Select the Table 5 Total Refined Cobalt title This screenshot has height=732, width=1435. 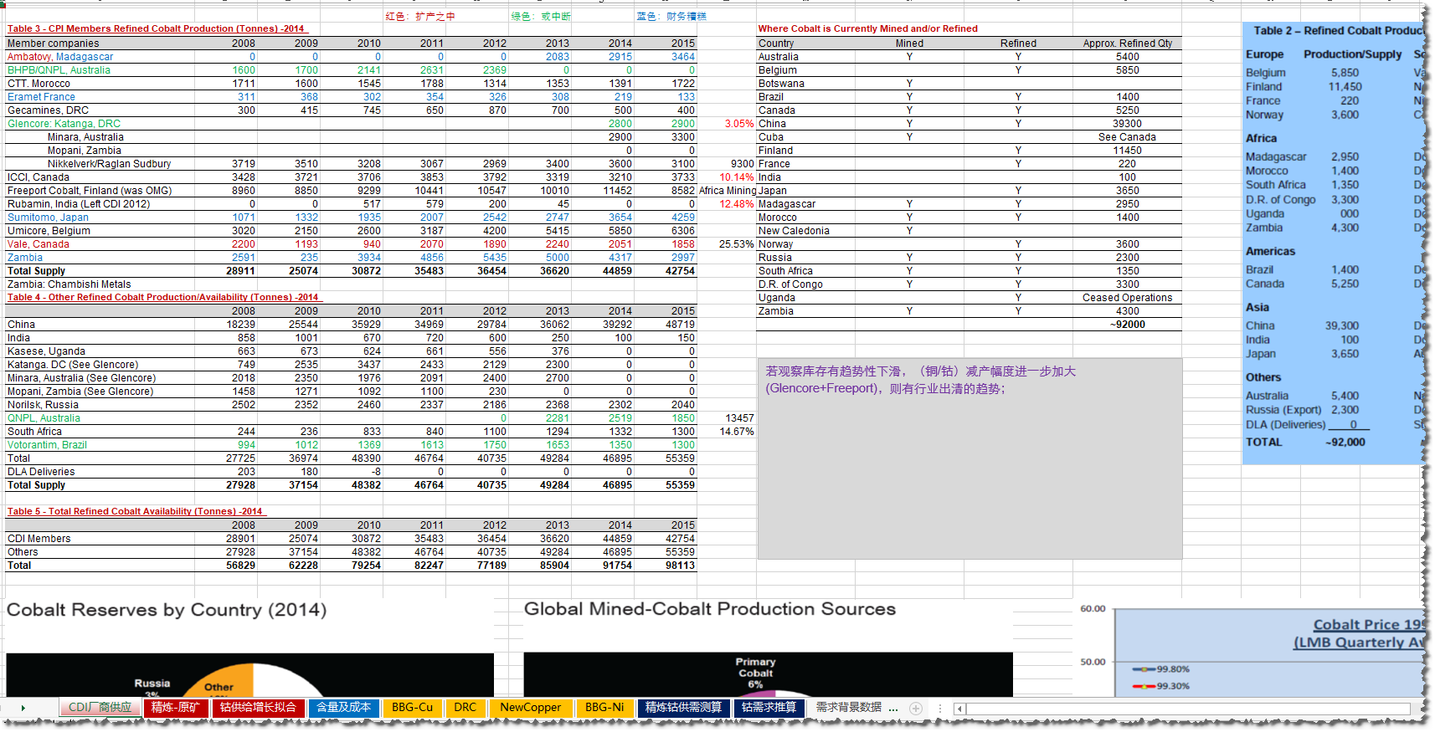click(135, 511)
